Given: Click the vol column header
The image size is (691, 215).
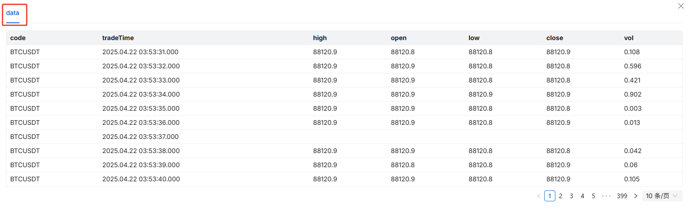Looking at the screenshot, I should [629, 38].
